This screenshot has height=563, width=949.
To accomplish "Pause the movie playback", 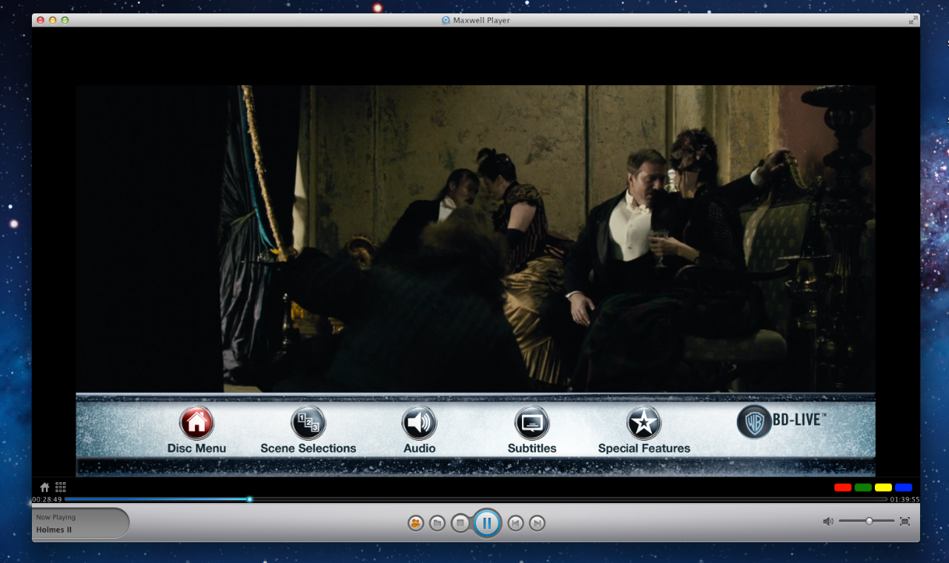I will point(487,524).
